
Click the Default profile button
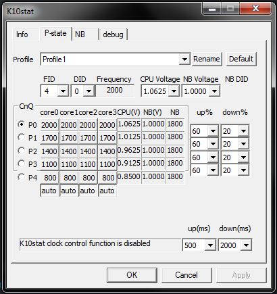point(241,59)
